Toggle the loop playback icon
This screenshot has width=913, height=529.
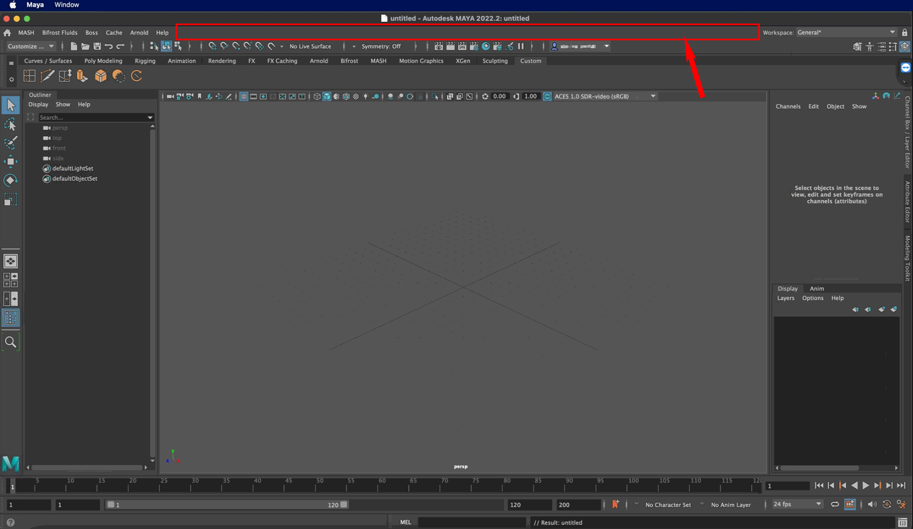[834, 504]
